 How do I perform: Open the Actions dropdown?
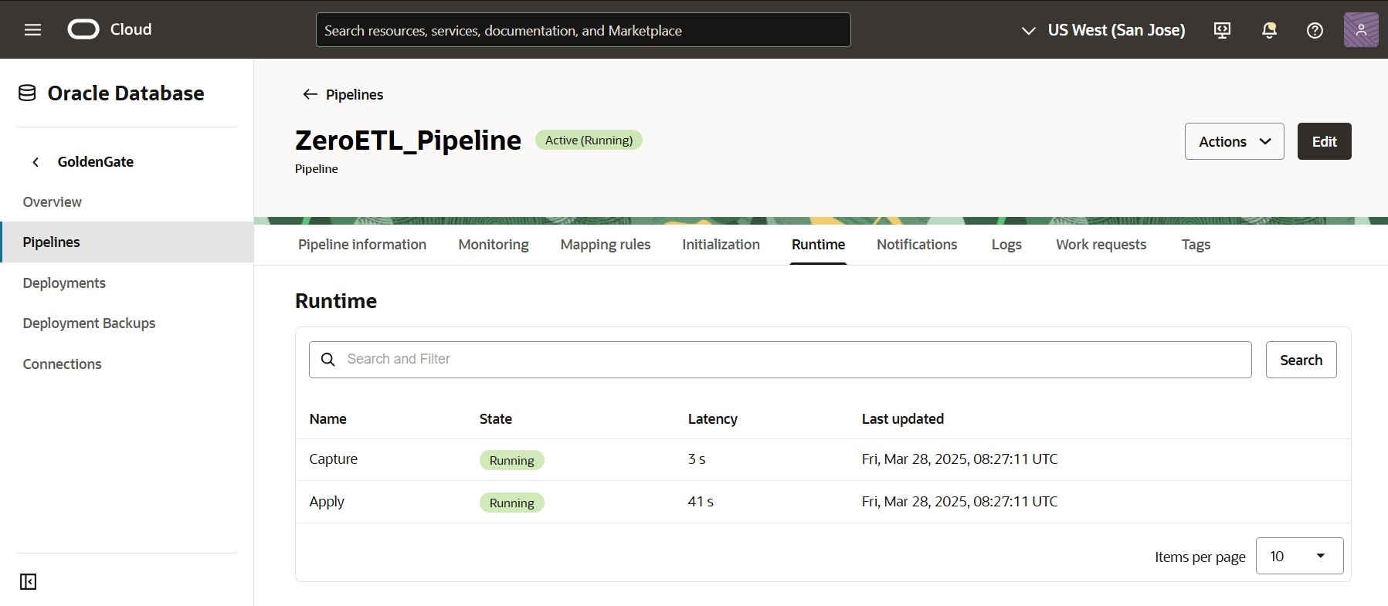coord(1234,141)
